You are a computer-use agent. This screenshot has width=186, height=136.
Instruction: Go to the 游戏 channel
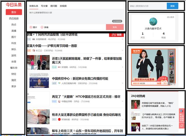coord(14,56)
